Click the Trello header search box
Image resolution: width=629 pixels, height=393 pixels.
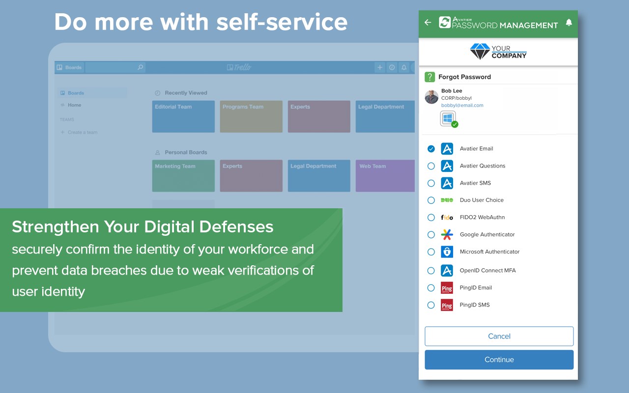[x=115, y=67]
